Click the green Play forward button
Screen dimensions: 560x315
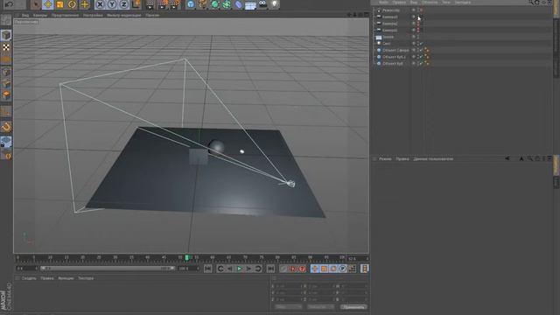pos(240,269)
